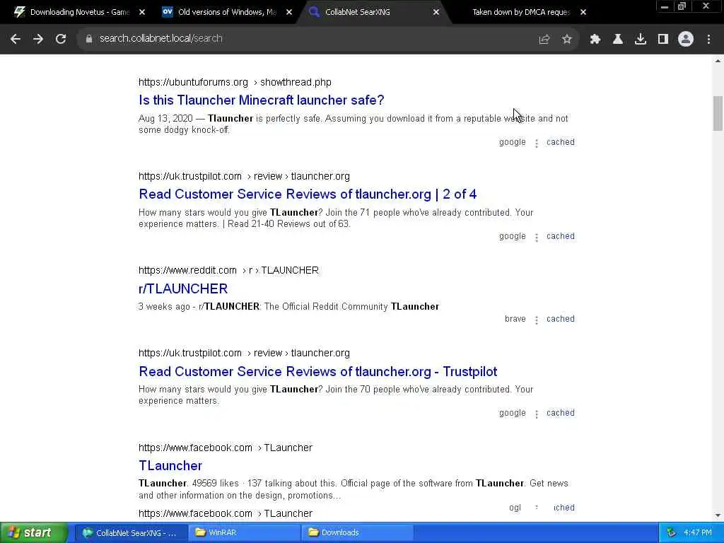The image size is (724, 543).
Task: Click the 4:47 PM taskbar clock
Action: [698, 533]
